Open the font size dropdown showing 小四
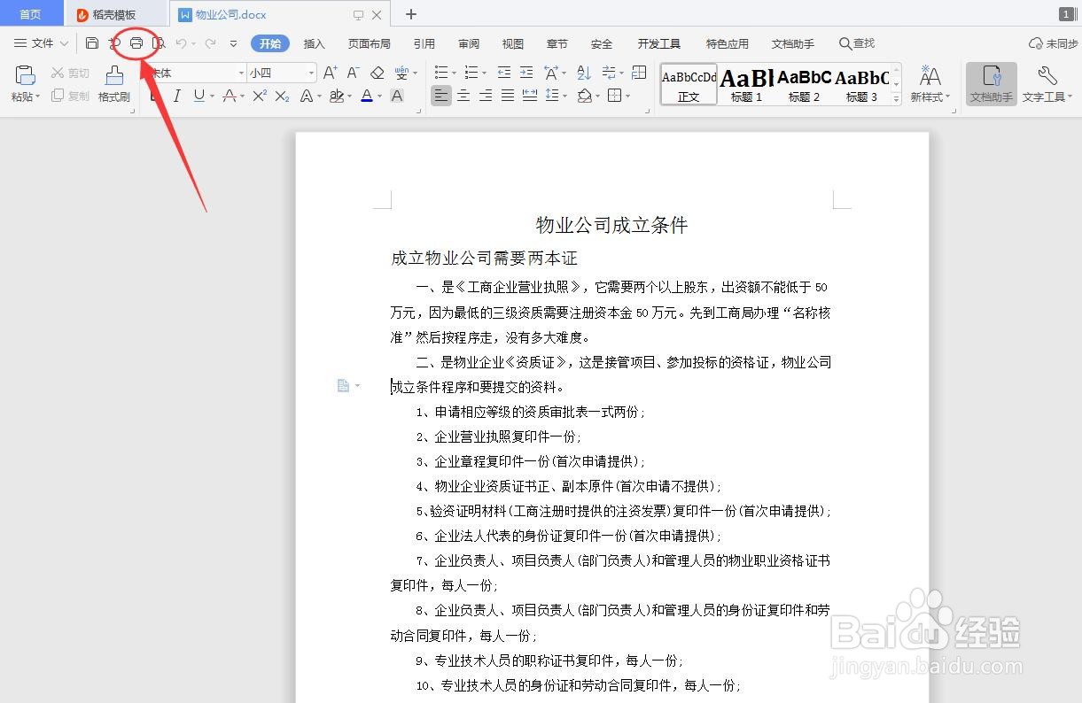Image resolution: width=1082 pixels, height=703 pixels. point(279,73)
